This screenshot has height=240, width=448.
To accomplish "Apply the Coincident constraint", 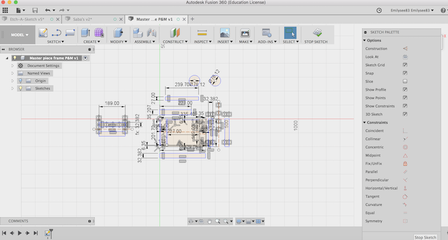I will pos(405,131).
